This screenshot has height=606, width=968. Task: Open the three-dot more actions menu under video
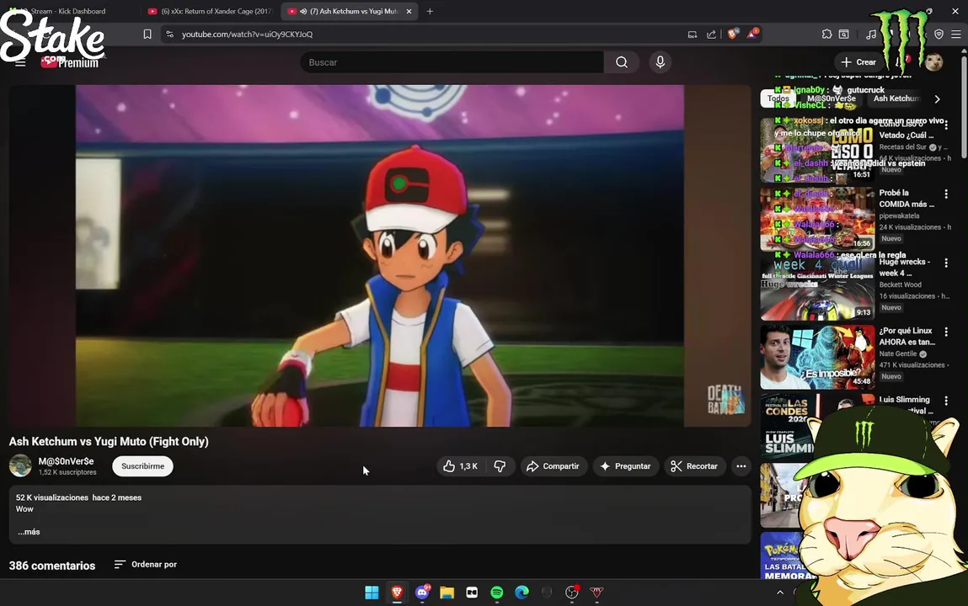click(x=741, y=466)
